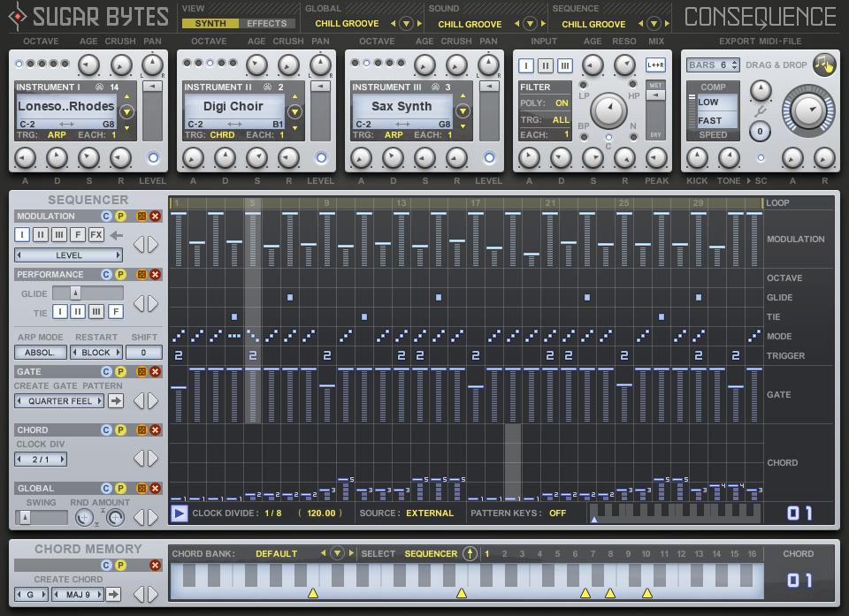Clear the Performance section with red X
Screen dimensions: 849x616
156,275
